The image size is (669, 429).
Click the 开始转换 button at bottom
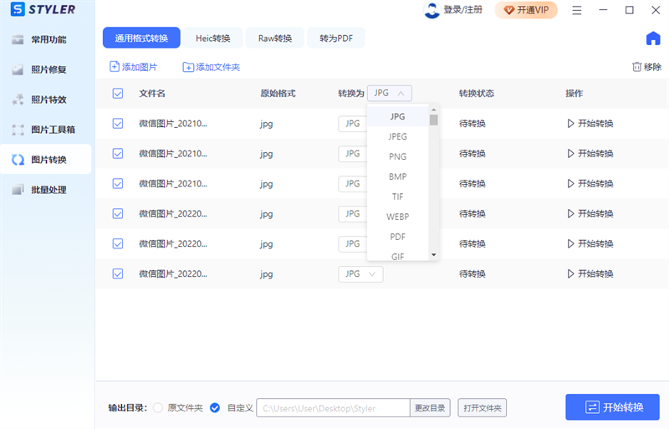612,407
